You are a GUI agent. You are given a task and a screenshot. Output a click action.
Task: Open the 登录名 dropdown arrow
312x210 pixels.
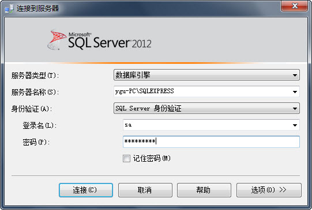[295, 125]
